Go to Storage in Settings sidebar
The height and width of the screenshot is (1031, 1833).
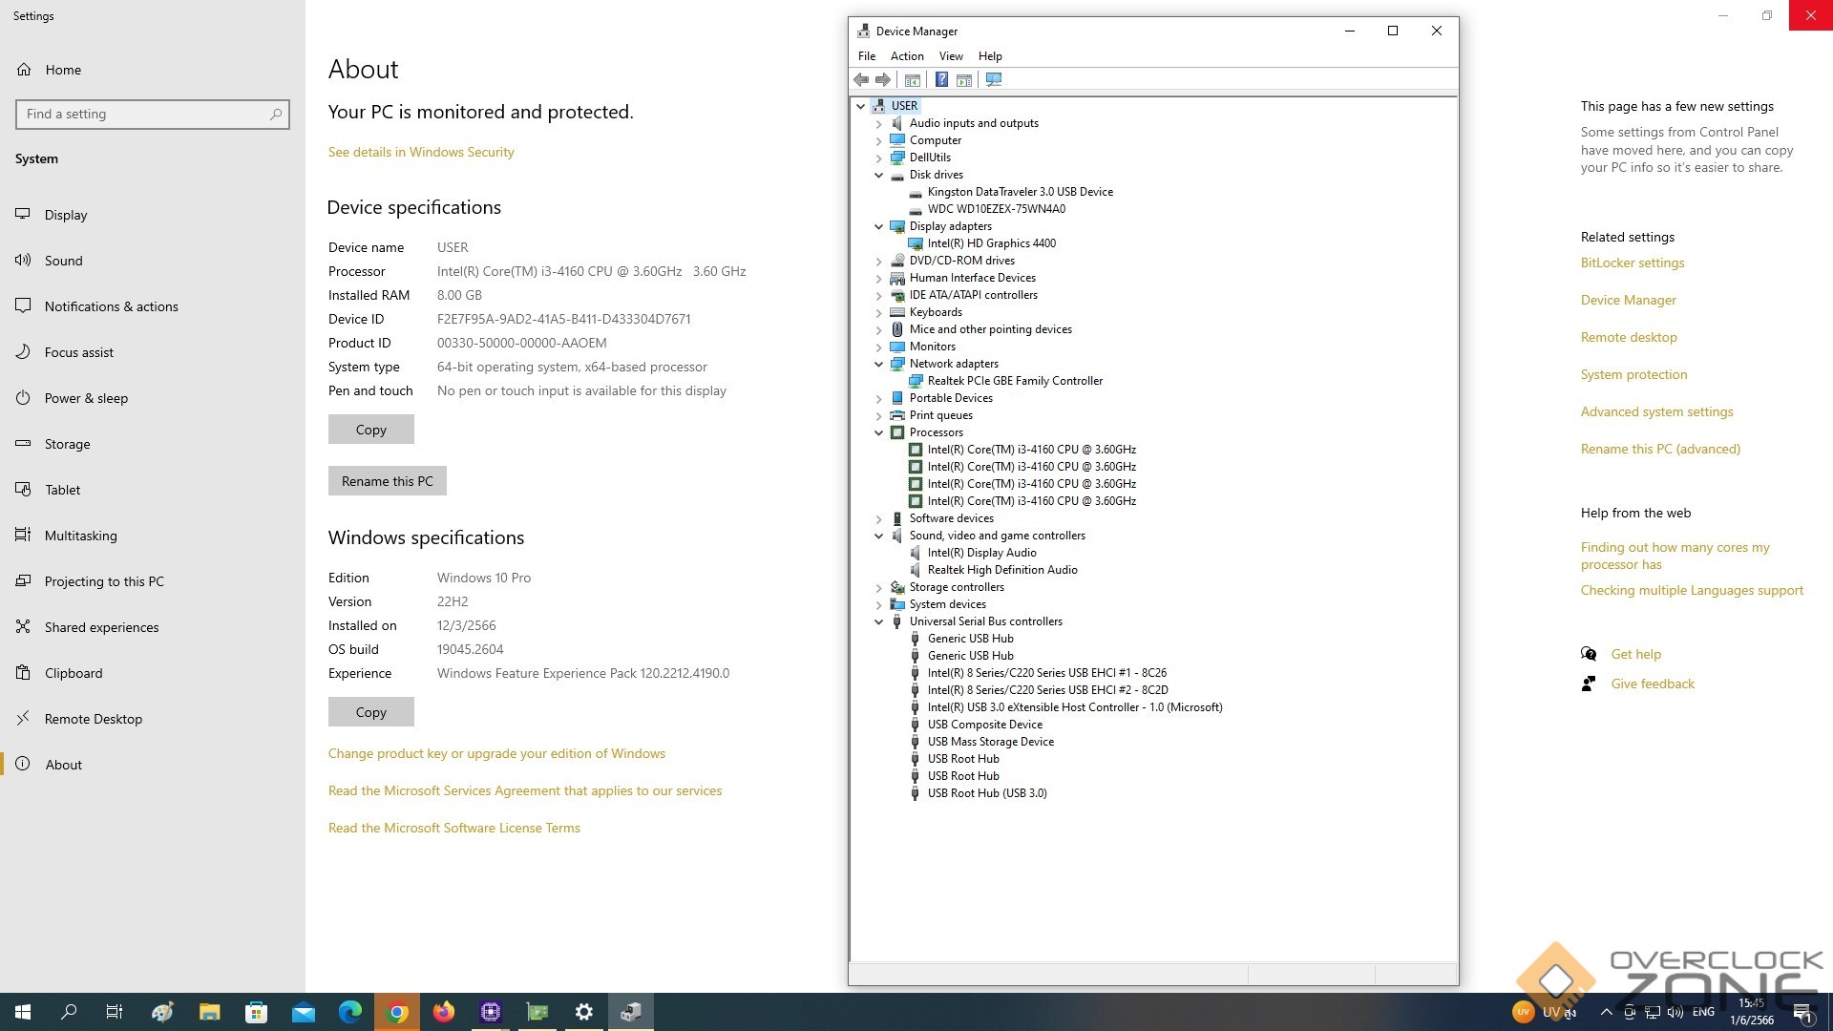tap(67, 444)
